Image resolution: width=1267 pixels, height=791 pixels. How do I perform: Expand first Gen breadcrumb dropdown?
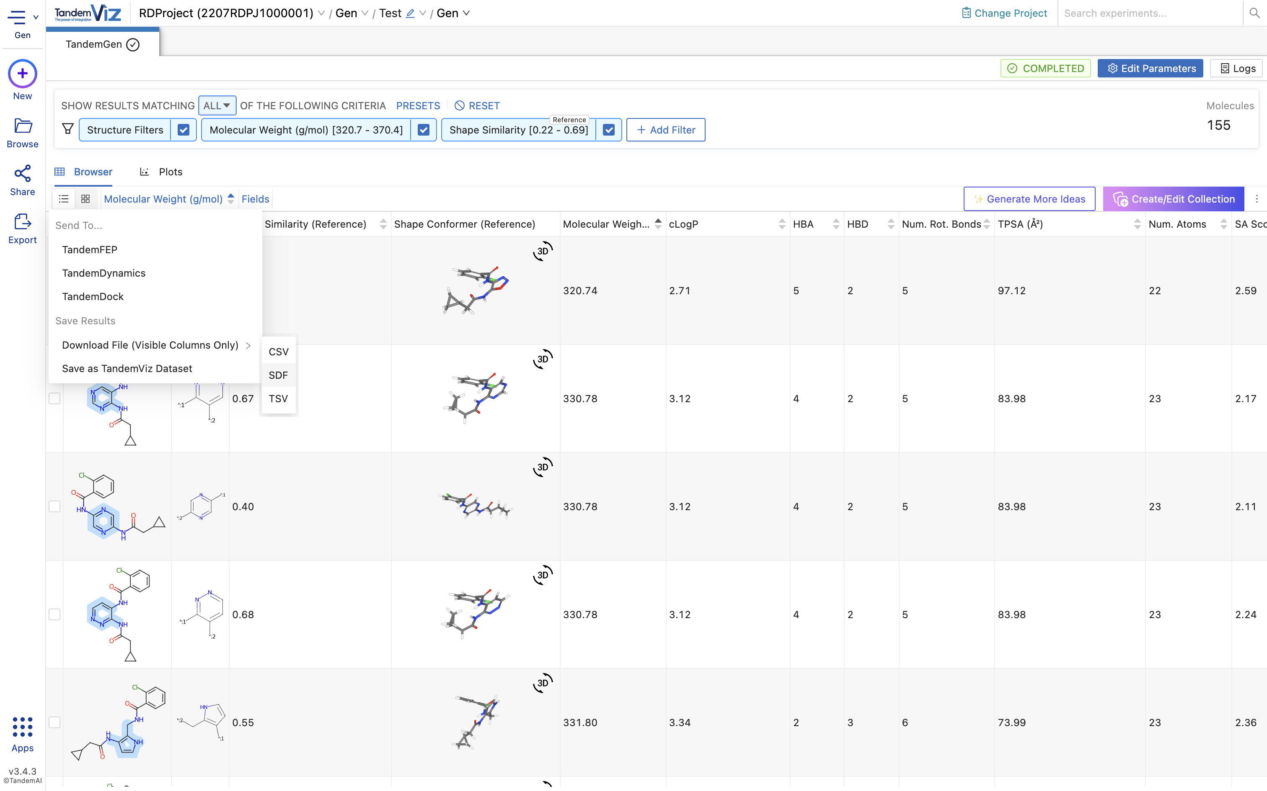tap(365, 13)
